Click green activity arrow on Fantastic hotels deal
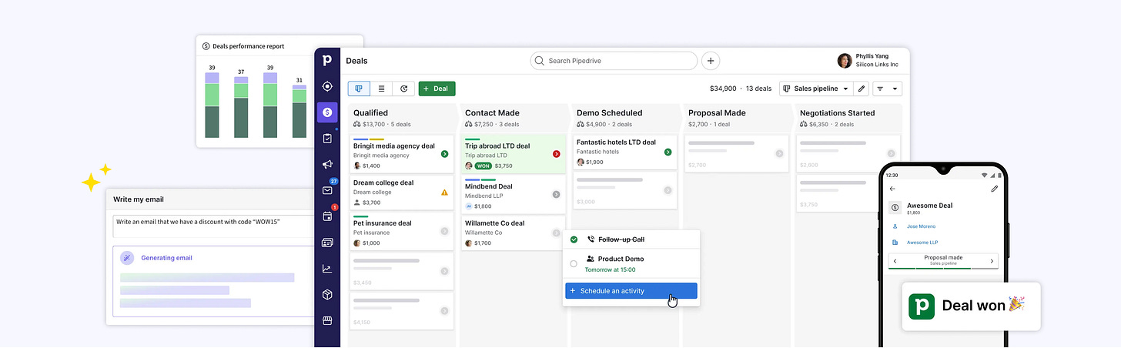The height and width of the screenshot is (348, 1121). 668,152
